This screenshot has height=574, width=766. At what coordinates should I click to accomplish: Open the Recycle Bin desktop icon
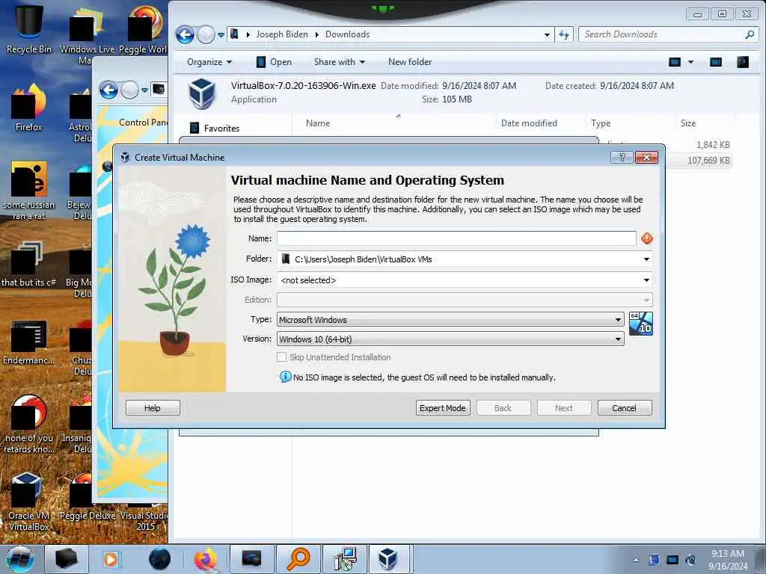click(29, 28)
